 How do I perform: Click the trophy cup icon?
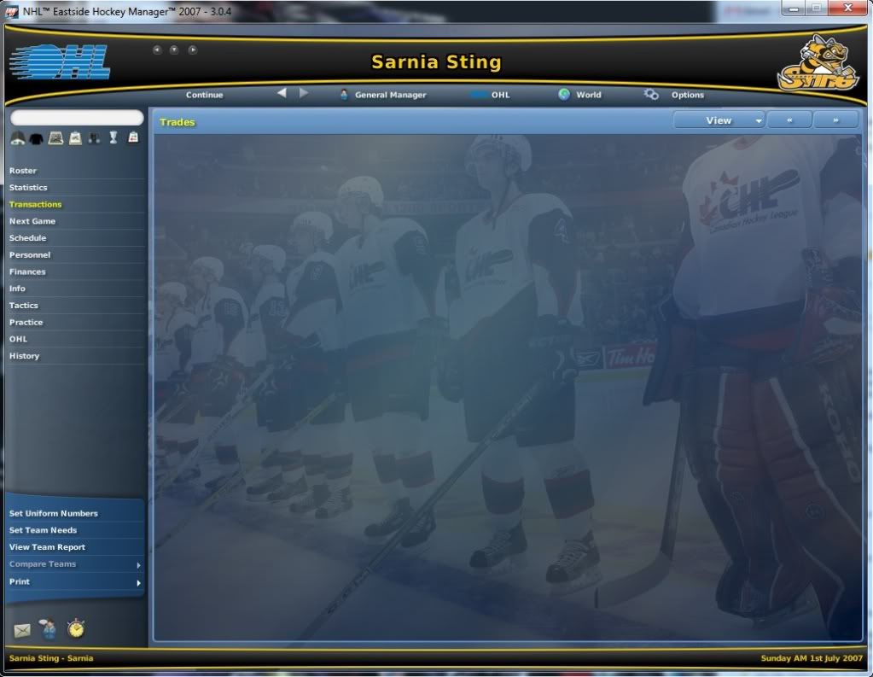[113, 137]
